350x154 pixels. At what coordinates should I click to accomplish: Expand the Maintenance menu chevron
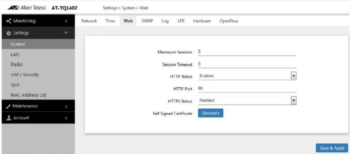(x=66, y=106)
